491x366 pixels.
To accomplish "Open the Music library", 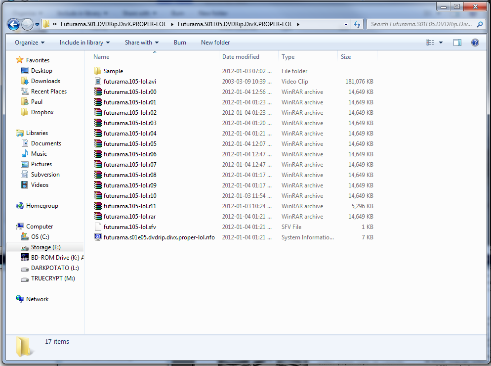I will point(39,154).
